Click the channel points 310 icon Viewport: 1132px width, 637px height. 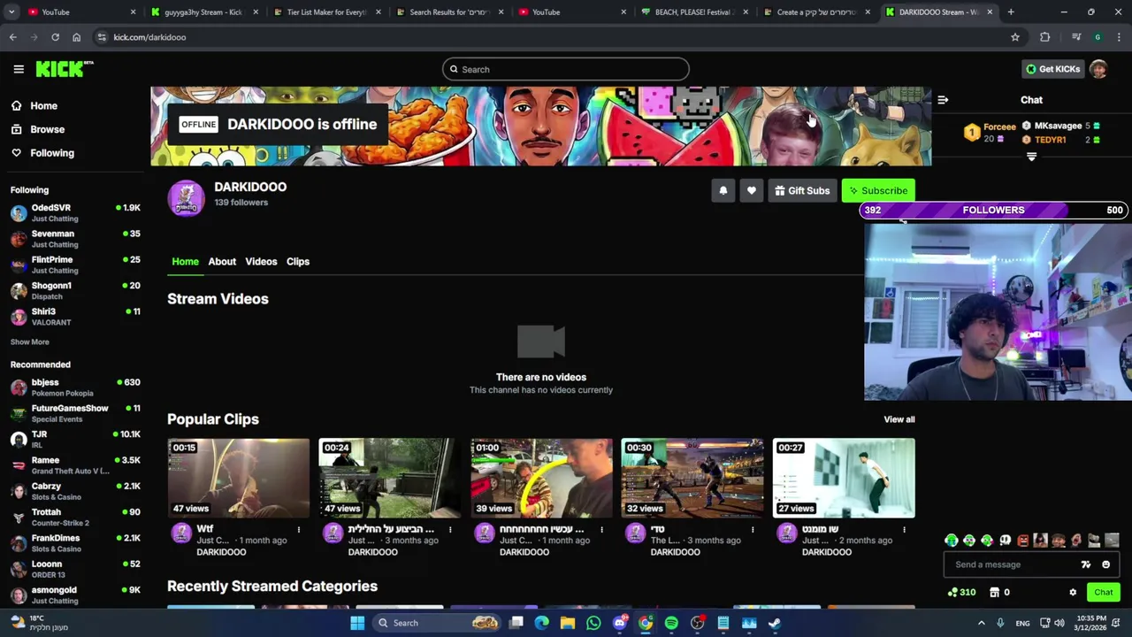[960, 593]
